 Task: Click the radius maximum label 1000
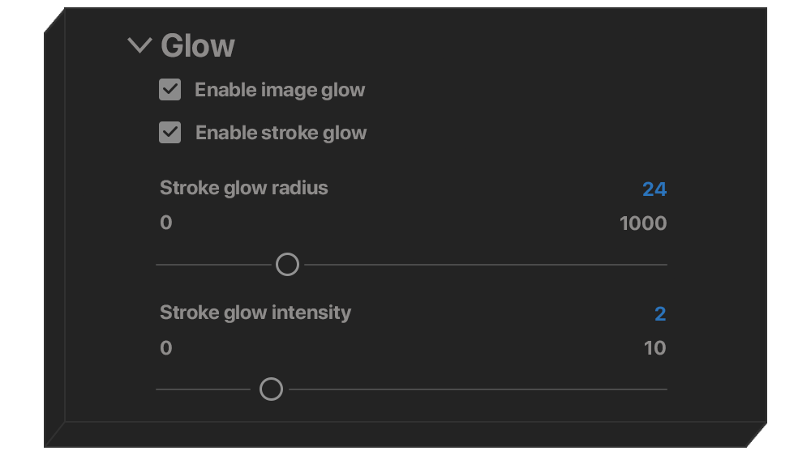point(642,223)
